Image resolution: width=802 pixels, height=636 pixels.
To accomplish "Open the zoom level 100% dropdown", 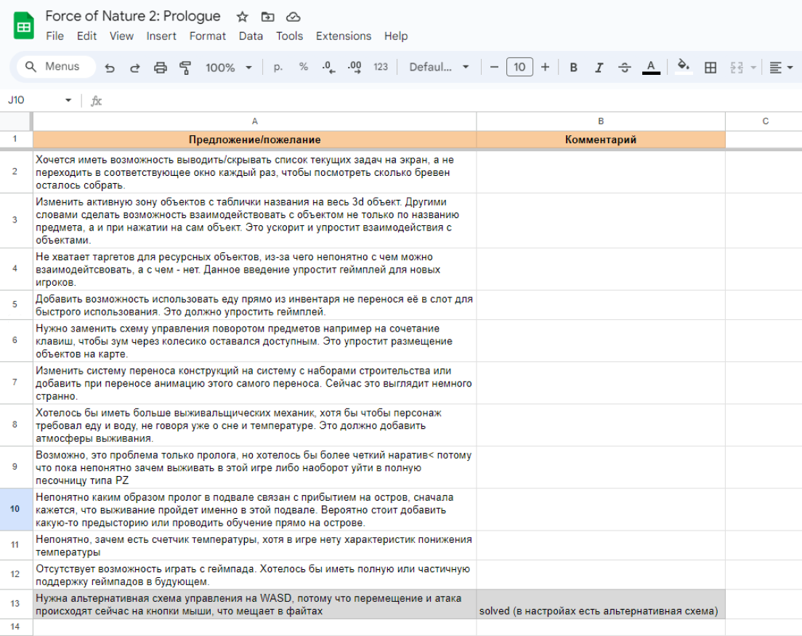I will click(228, 68).
